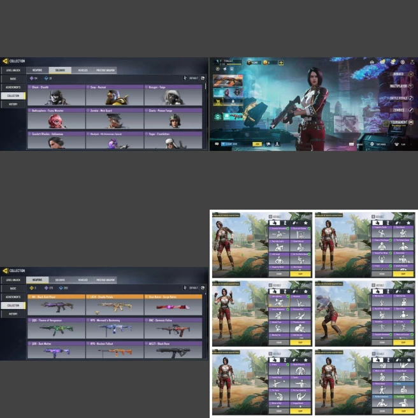Select the RPD - Mermaid's Beckoning weapon card
418x418 pixels.
(x=115, y=328)
